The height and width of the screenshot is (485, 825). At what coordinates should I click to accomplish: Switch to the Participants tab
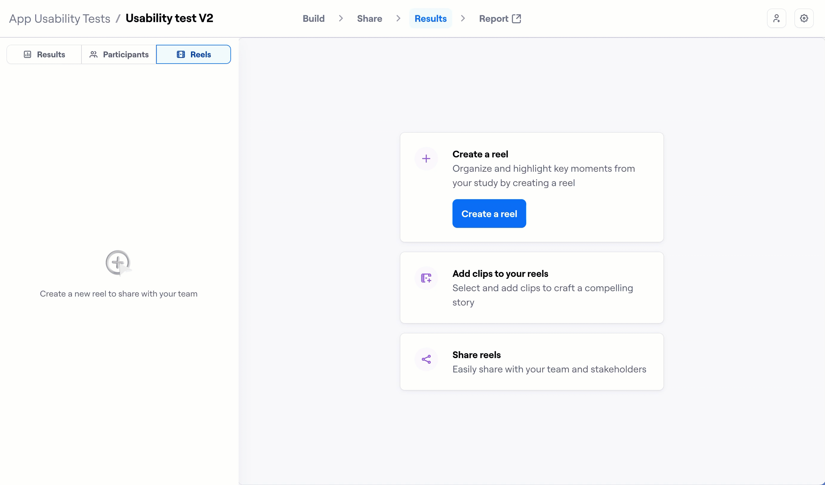pos(119,54)
